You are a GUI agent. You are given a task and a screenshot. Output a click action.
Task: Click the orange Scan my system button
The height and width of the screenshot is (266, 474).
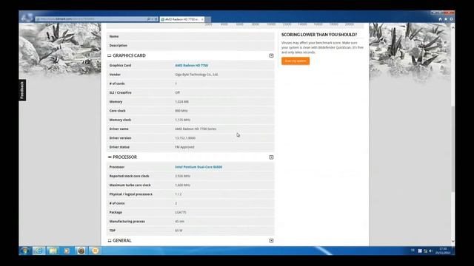[x=296, y=61]
